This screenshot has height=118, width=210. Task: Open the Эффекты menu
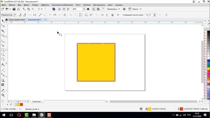pos(45,5)
